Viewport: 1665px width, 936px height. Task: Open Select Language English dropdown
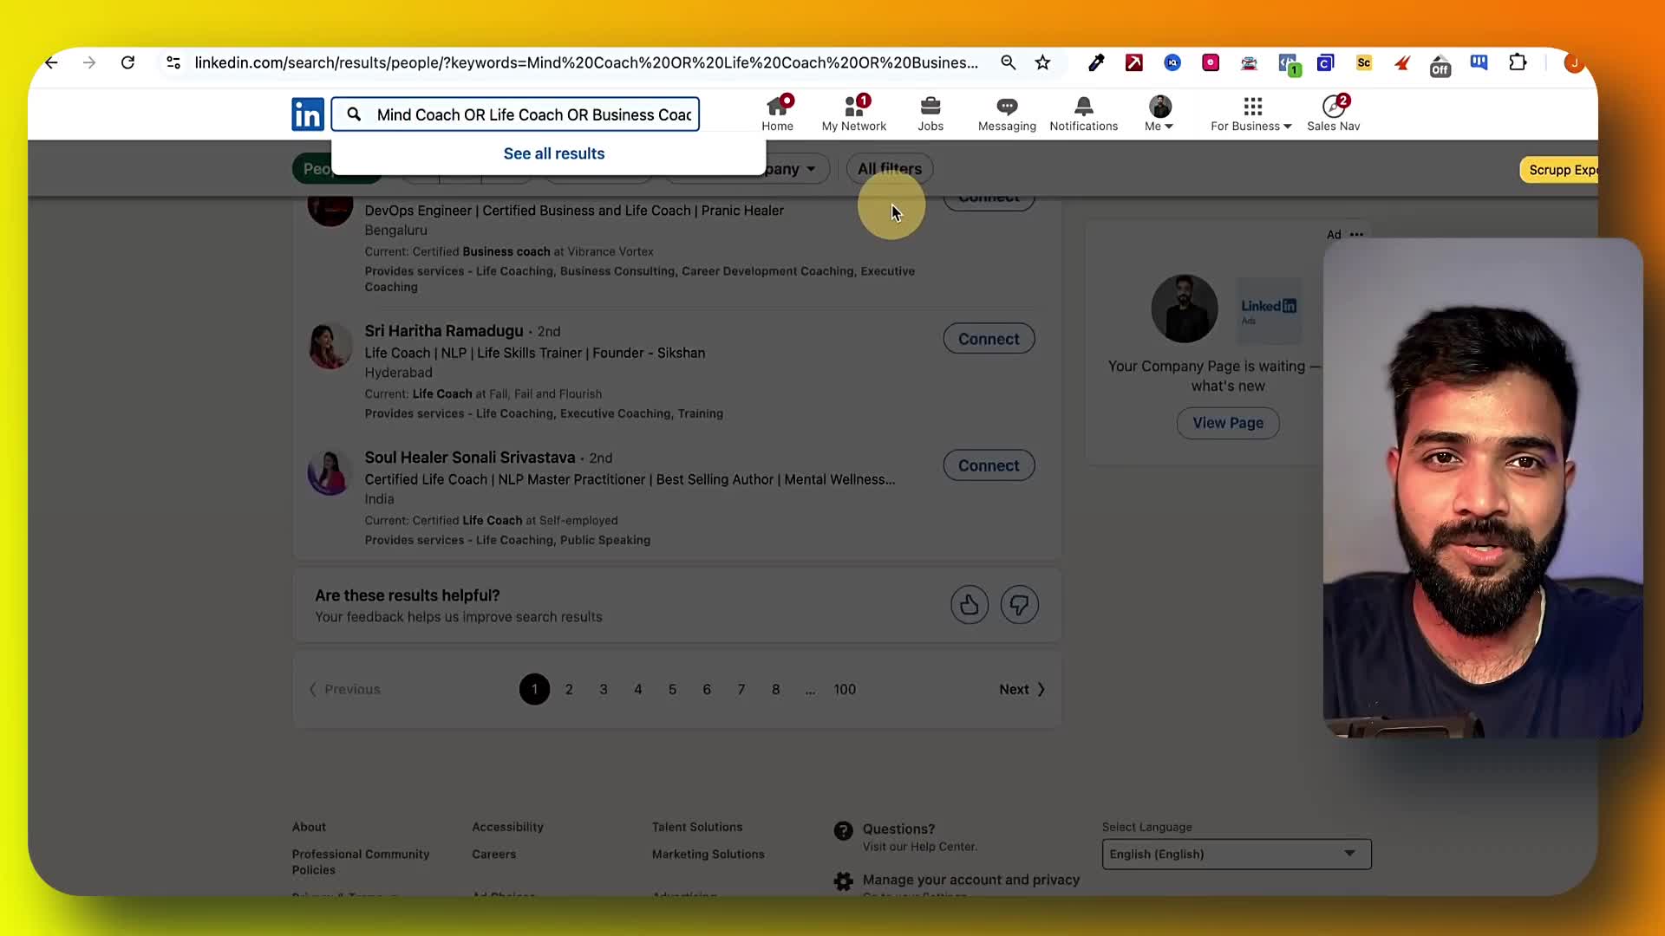[x=1236, y=854]
